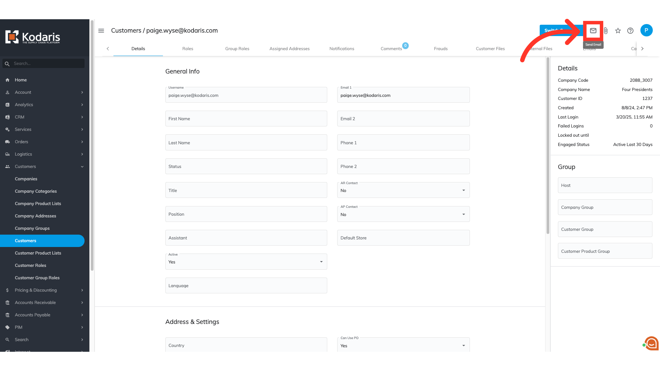Click the Send Email envelope icon
The image size is (660, 371).
click(x=593, y=31)
